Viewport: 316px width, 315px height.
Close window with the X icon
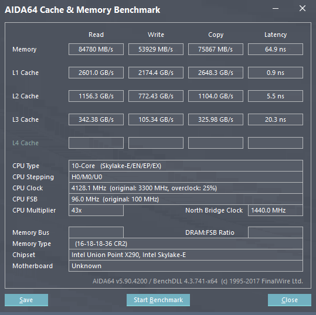coord(303,8)
